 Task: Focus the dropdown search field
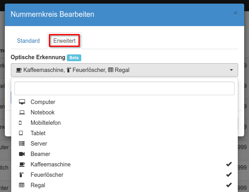pos(124,88)
